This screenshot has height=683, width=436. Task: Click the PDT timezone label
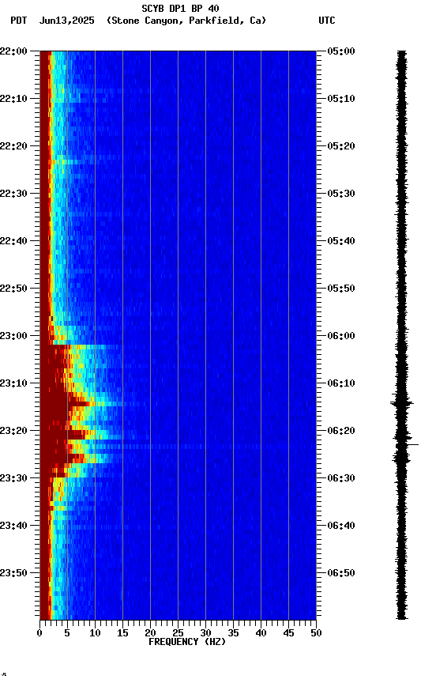click(x=19, y=21)
